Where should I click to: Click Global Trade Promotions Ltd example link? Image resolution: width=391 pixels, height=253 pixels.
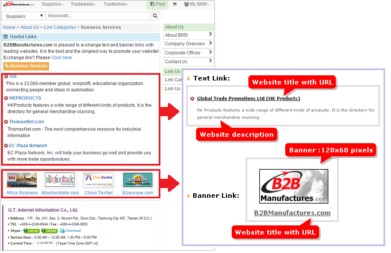click(248, 98)
